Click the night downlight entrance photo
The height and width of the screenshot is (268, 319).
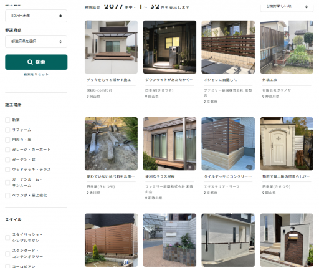tap(169, 47)
